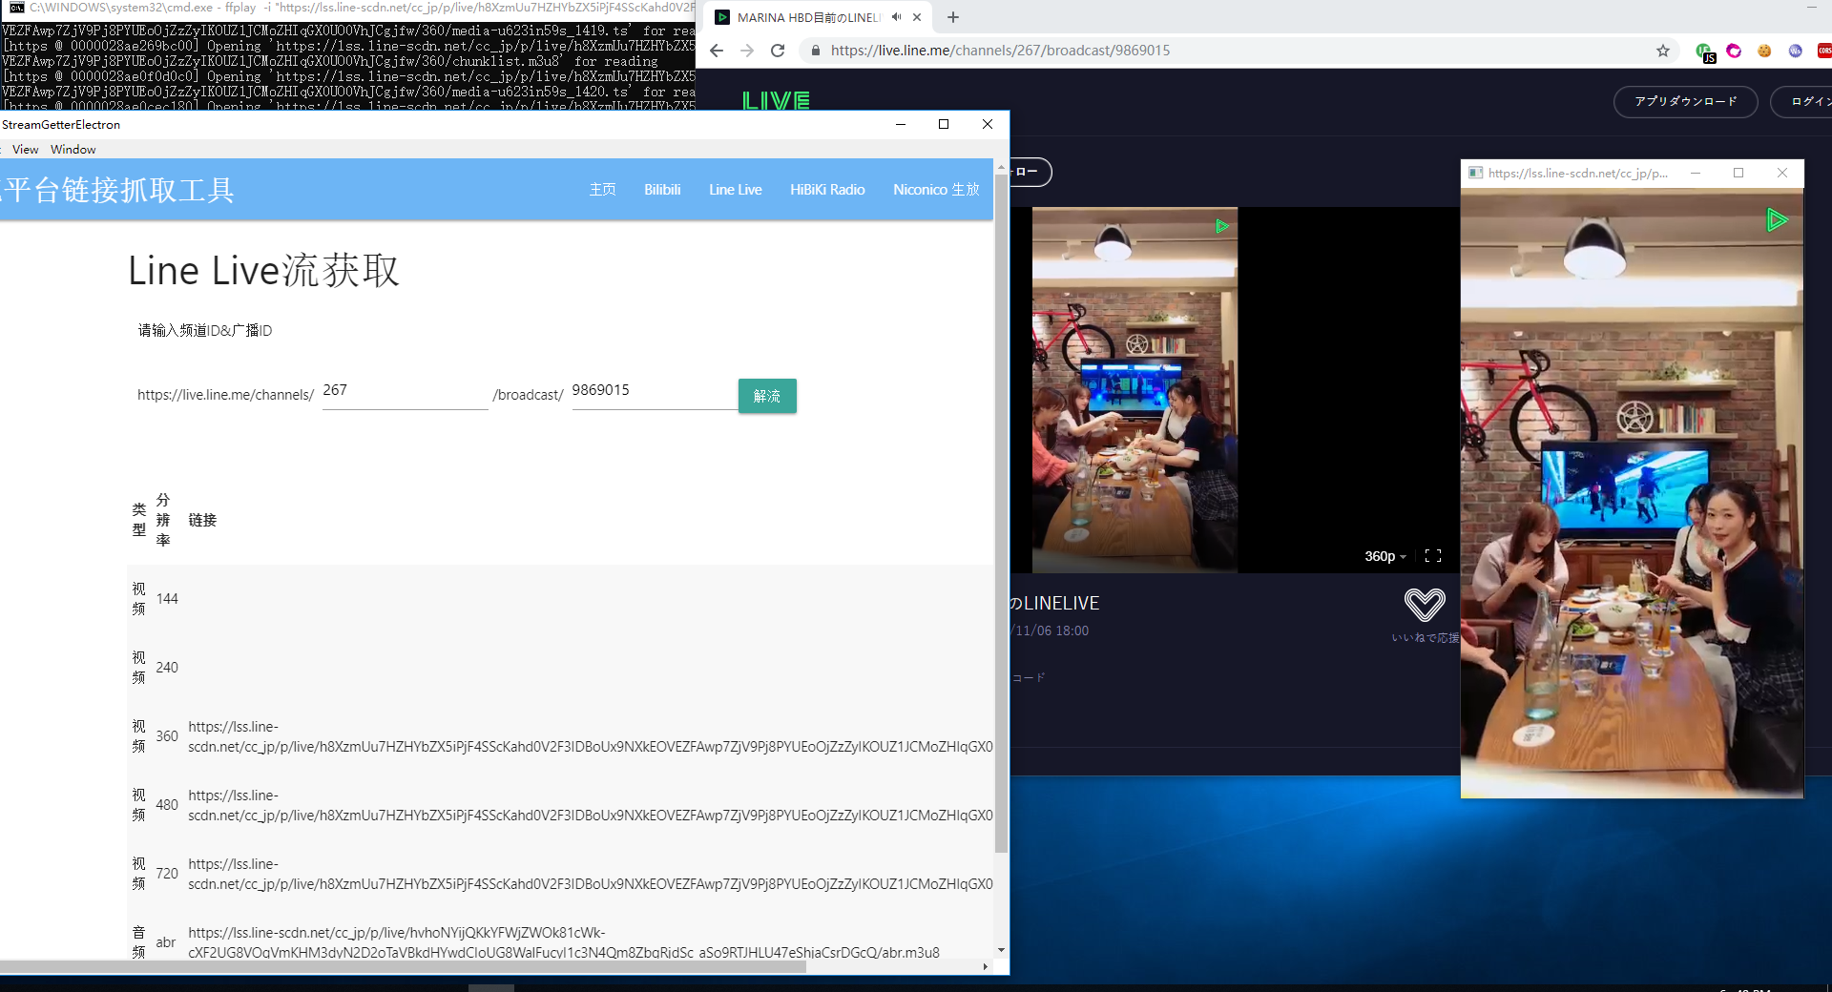The width and height of the screenshot is (1832, 992).
Task: Enter fullscreen on the LINE LIVE player
Action: point(1432,556)
